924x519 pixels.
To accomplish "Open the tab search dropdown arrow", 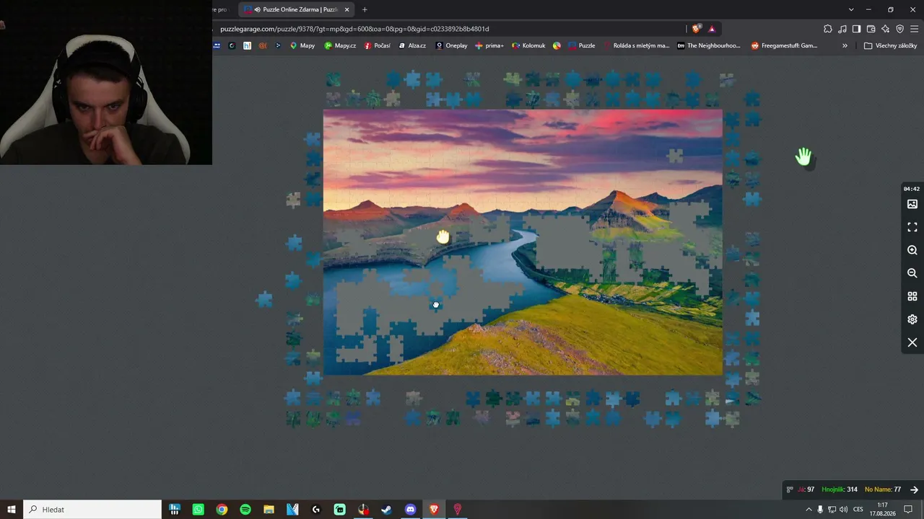I will coord(851,9).
